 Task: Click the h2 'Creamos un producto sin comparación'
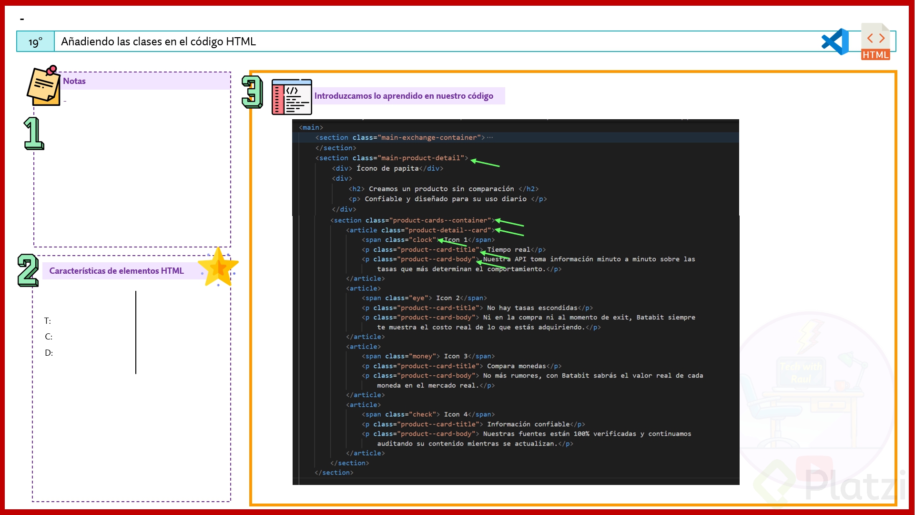click(x=443, y=189)
